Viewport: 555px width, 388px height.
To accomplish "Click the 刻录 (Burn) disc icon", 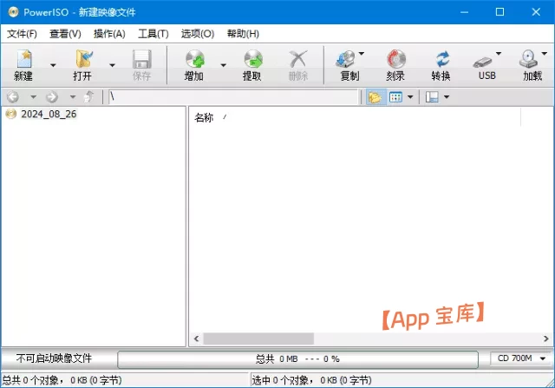I will point(395,60).
